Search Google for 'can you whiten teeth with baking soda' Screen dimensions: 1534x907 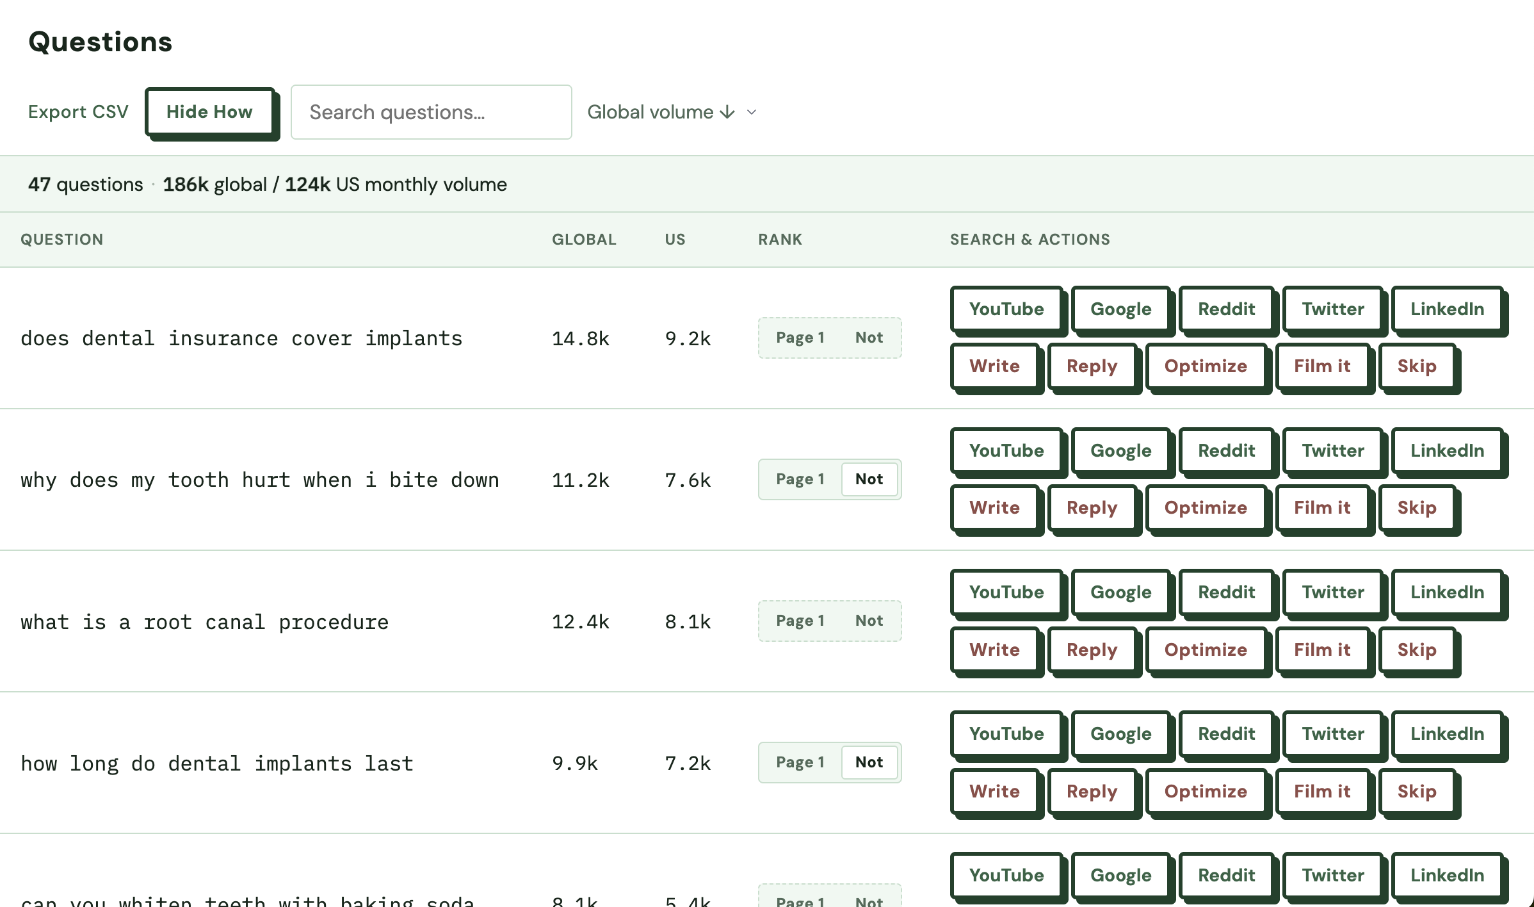click(x=1120, y=875)
